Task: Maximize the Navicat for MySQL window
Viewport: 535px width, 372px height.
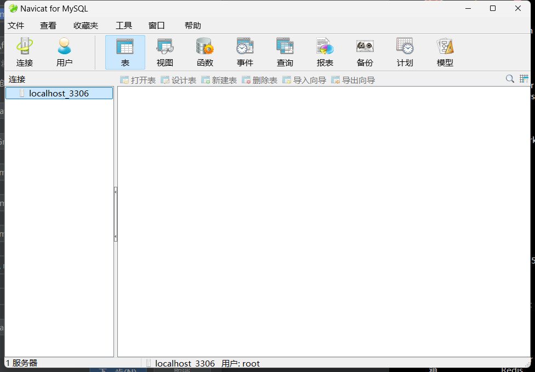Action: pyautogui.click(x=493, y=8)
